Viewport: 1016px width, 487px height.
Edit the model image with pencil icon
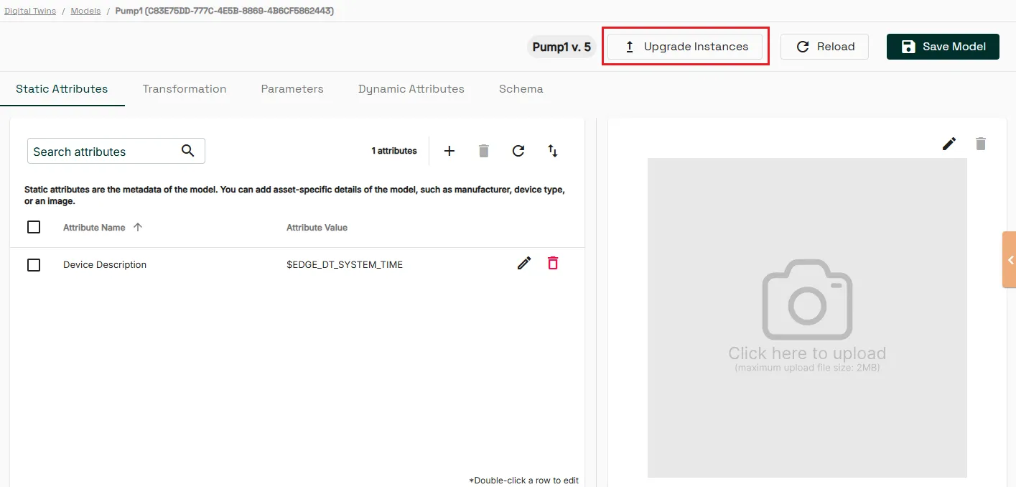click(949, 144)
